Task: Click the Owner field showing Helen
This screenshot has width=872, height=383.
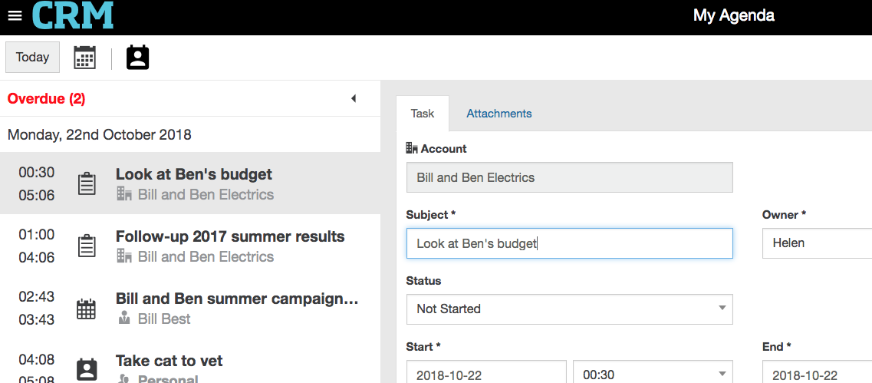Action: tap(816, 243)
